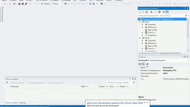190x107 pixels.
Task: Open the Solution Explorer window options dropdown
Action: [x=183, y=8]
